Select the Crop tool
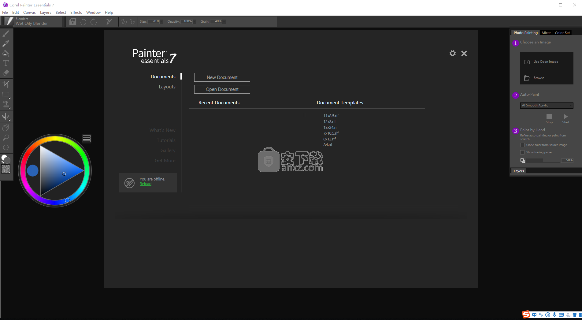Image resolution: width=582 pixels, height=320 pixels. pos(6,84)
